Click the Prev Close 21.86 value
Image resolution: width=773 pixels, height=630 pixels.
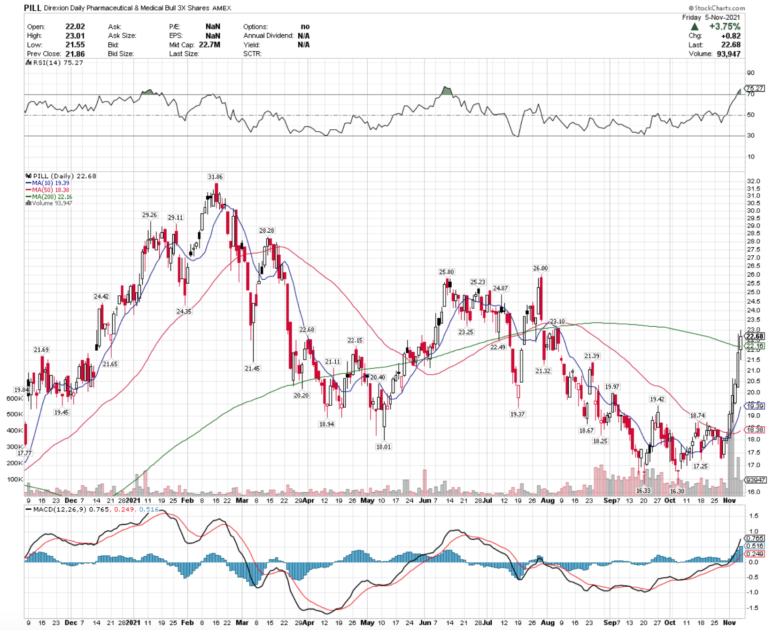pyautogui.click(x=75, y=54)
